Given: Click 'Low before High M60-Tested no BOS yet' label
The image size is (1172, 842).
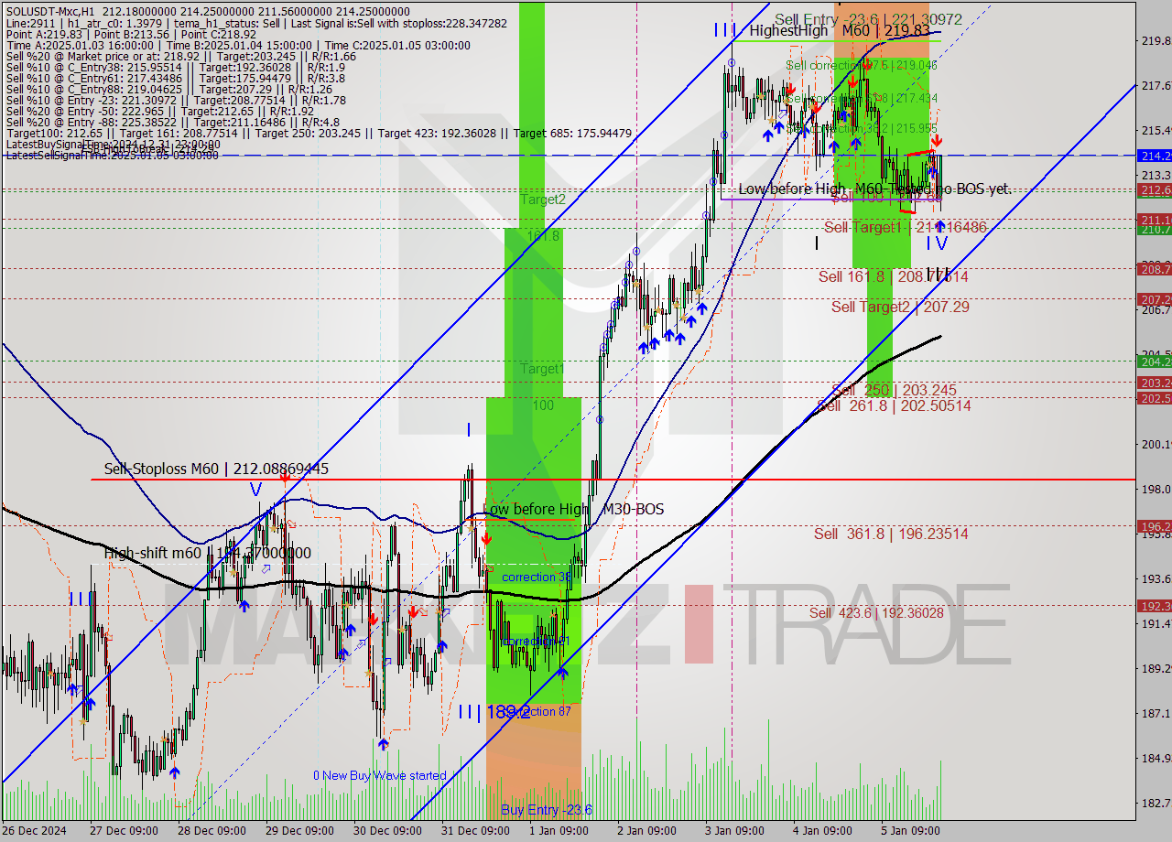Looking at the screenshot, I should point(874,189).
